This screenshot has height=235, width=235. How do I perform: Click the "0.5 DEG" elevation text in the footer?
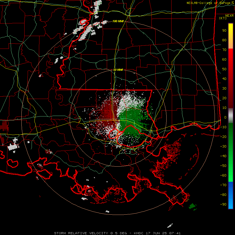pyautogui.click(x=119, y=233)
